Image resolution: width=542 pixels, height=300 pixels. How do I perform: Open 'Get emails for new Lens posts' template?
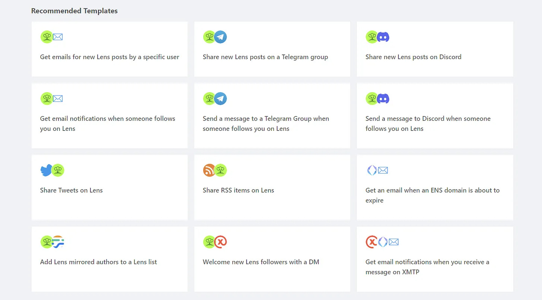pyautogui.click(x=109, y=49)
